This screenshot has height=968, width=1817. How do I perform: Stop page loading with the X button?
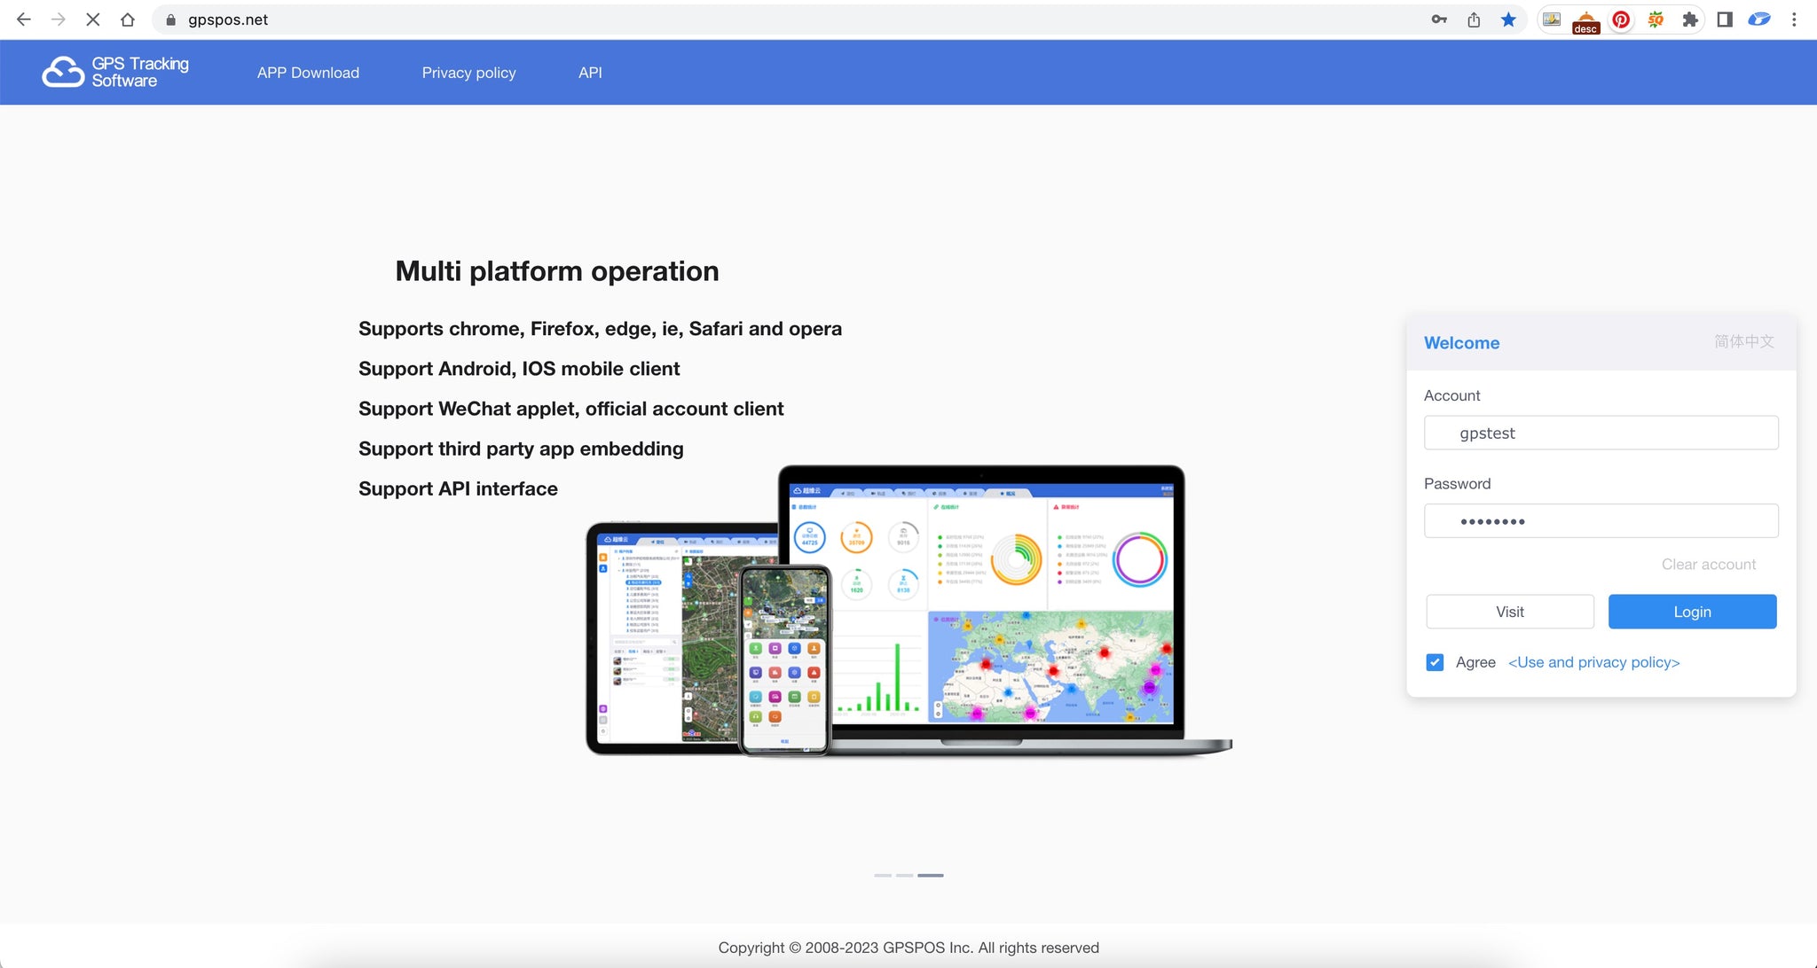[x=92, y=20]
